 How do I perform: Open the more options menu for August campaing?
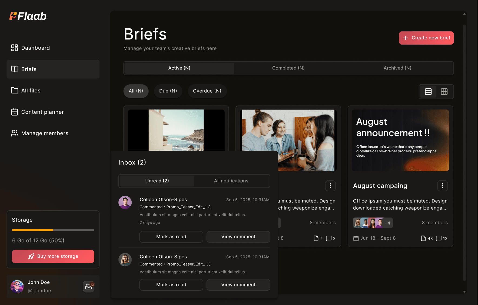point(443,186)
